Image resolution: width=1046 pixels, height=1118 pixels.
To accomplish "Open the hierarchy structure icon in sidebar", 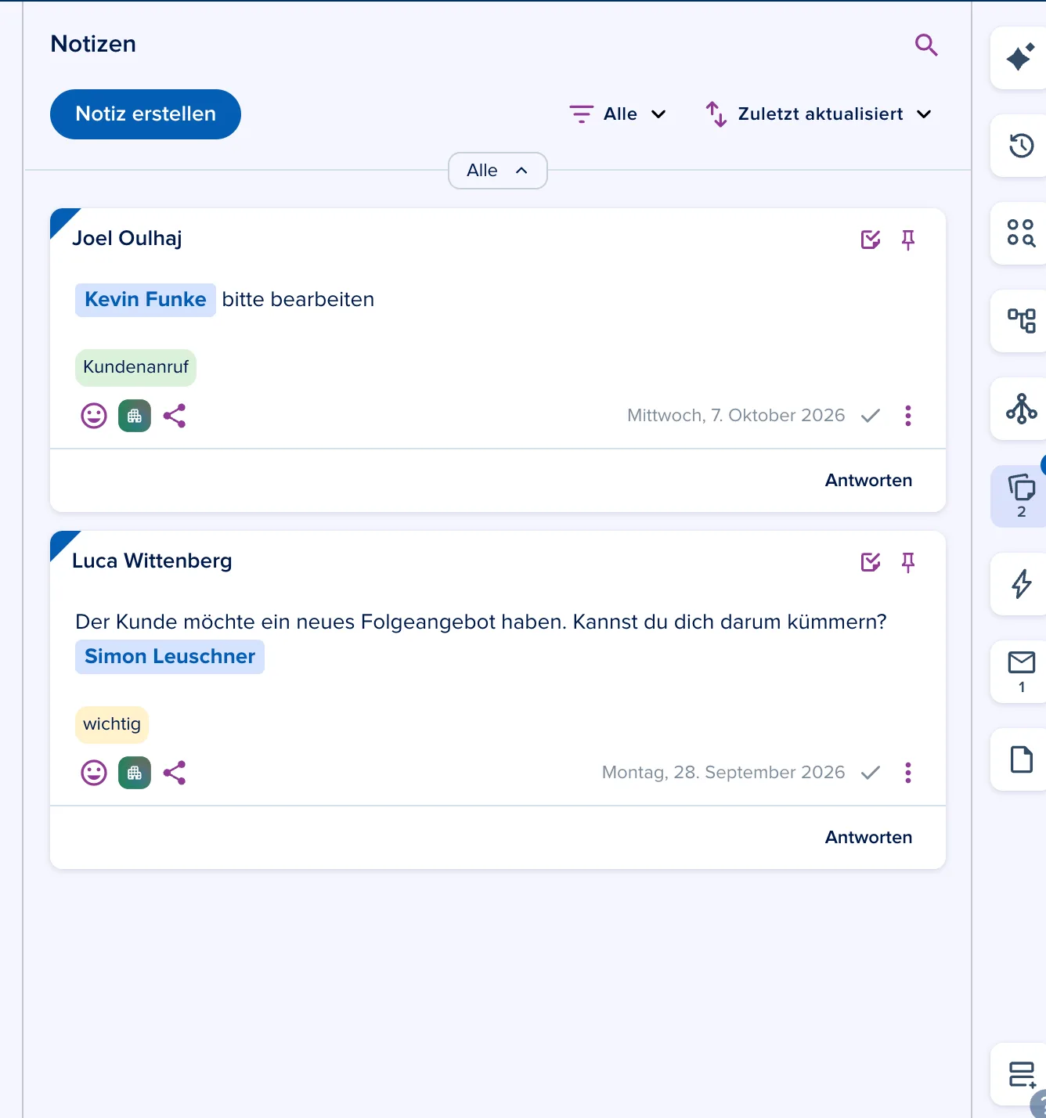I will (x=1021, y=320).
